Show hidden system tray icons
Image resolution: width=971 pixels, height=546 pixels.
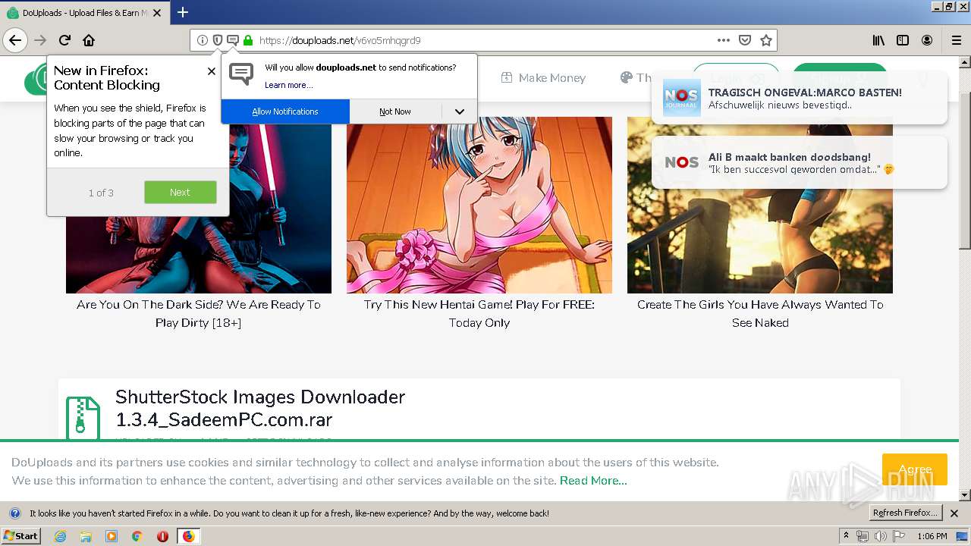coord(847,536)
